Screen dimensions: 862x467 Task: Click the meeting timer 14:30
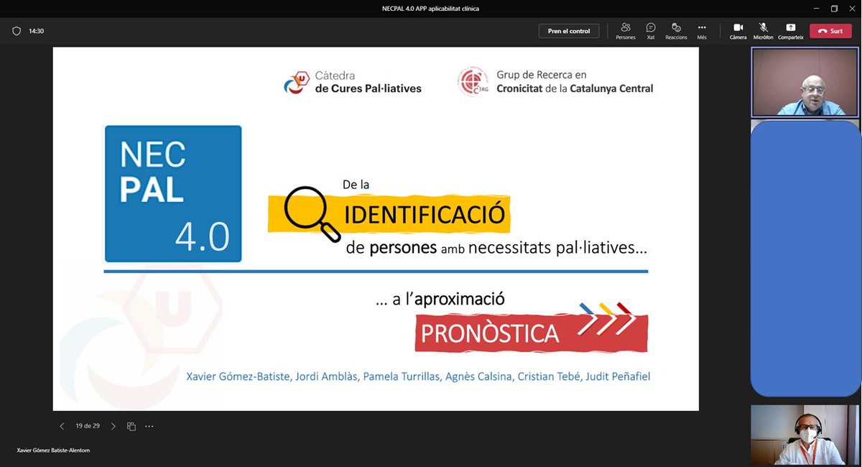37,31
